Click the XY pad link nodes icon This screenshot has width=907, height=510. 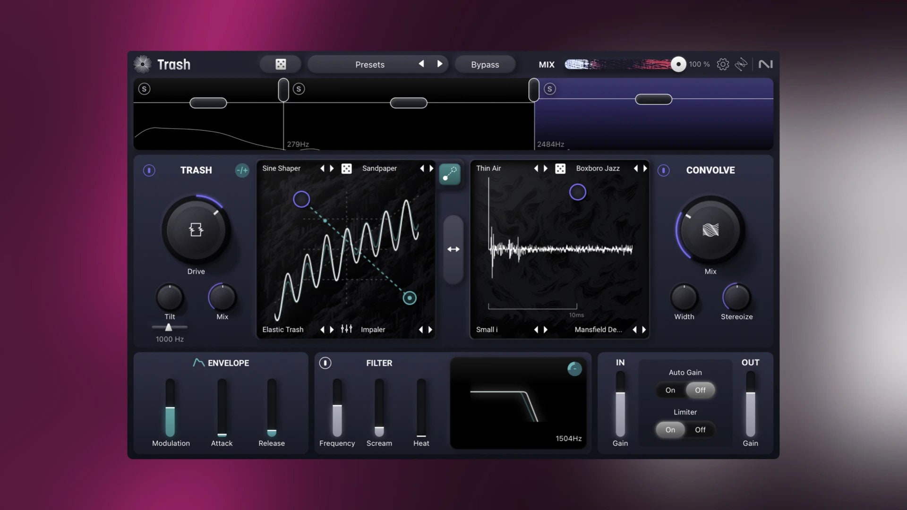(450, 174)
